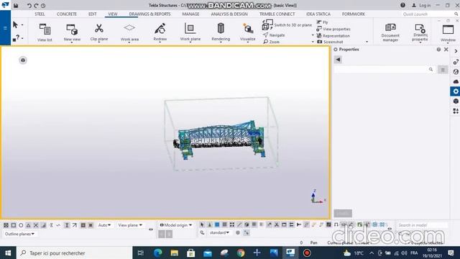Toggle snap to center points circle switch

(x=21, y=225)
